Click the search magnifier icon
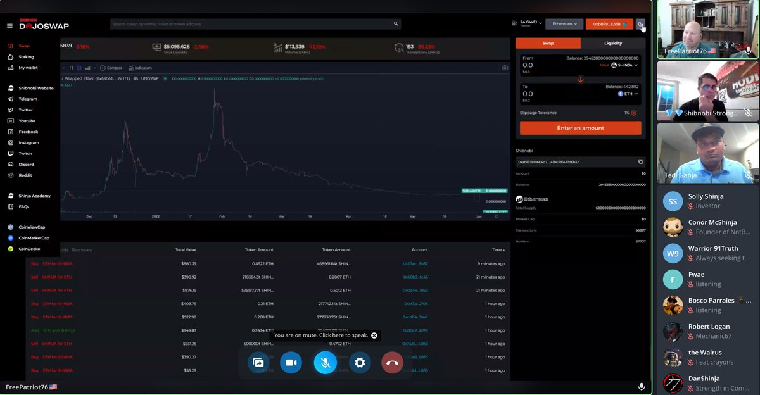Viewport: 760px width, 395px height. pyautogui.click(x=396, y=24)
